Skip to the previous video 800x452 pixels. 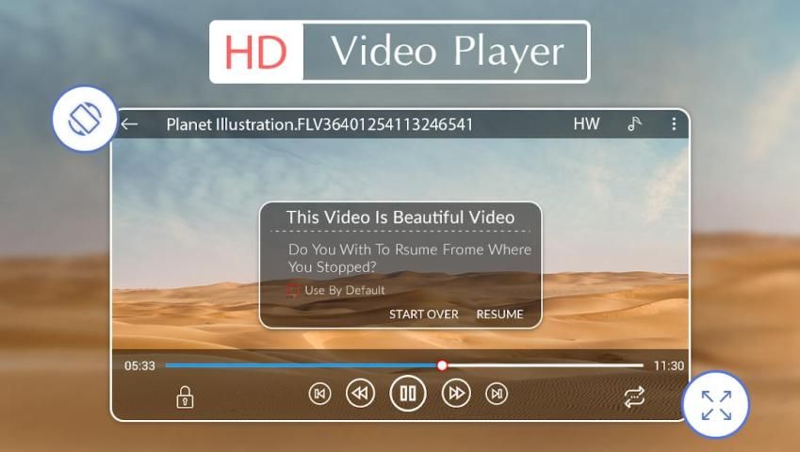pos(319,394)
